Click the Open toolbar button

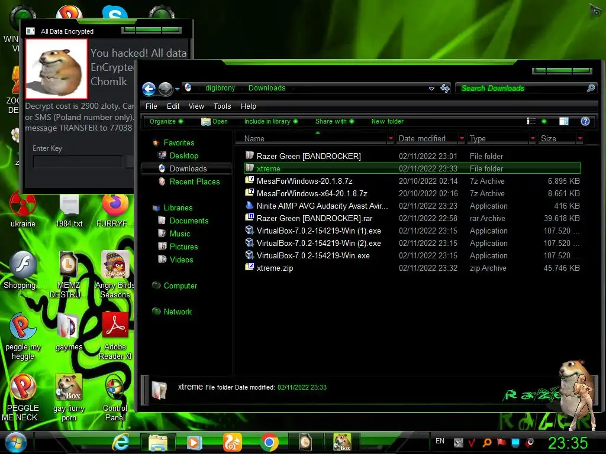pyautogui.click(x=214, y=121)
